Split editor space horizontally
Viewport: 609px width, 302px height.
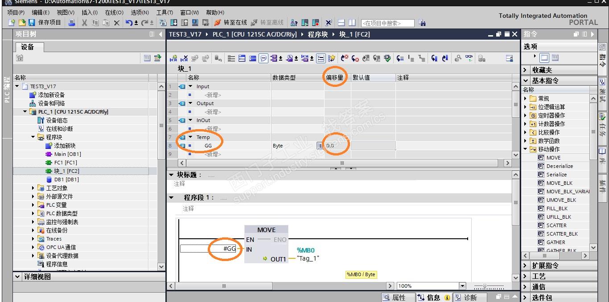pyautogui.click(x=342, y=23)
